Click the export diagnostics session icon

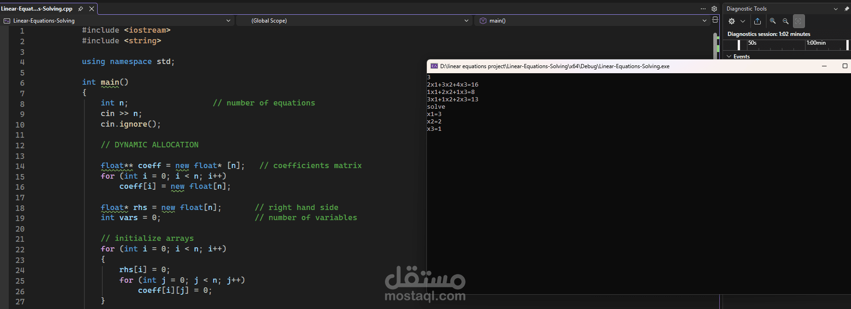[758, 21]
